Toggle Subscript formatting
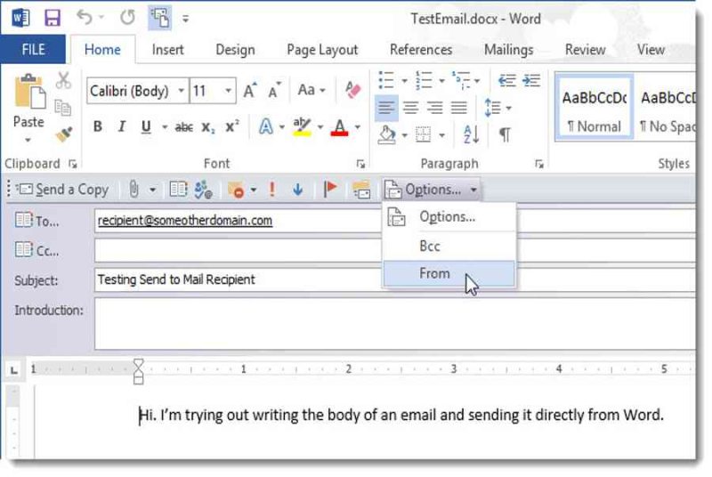Screen dimensions: 712x477 pos(208,127)
